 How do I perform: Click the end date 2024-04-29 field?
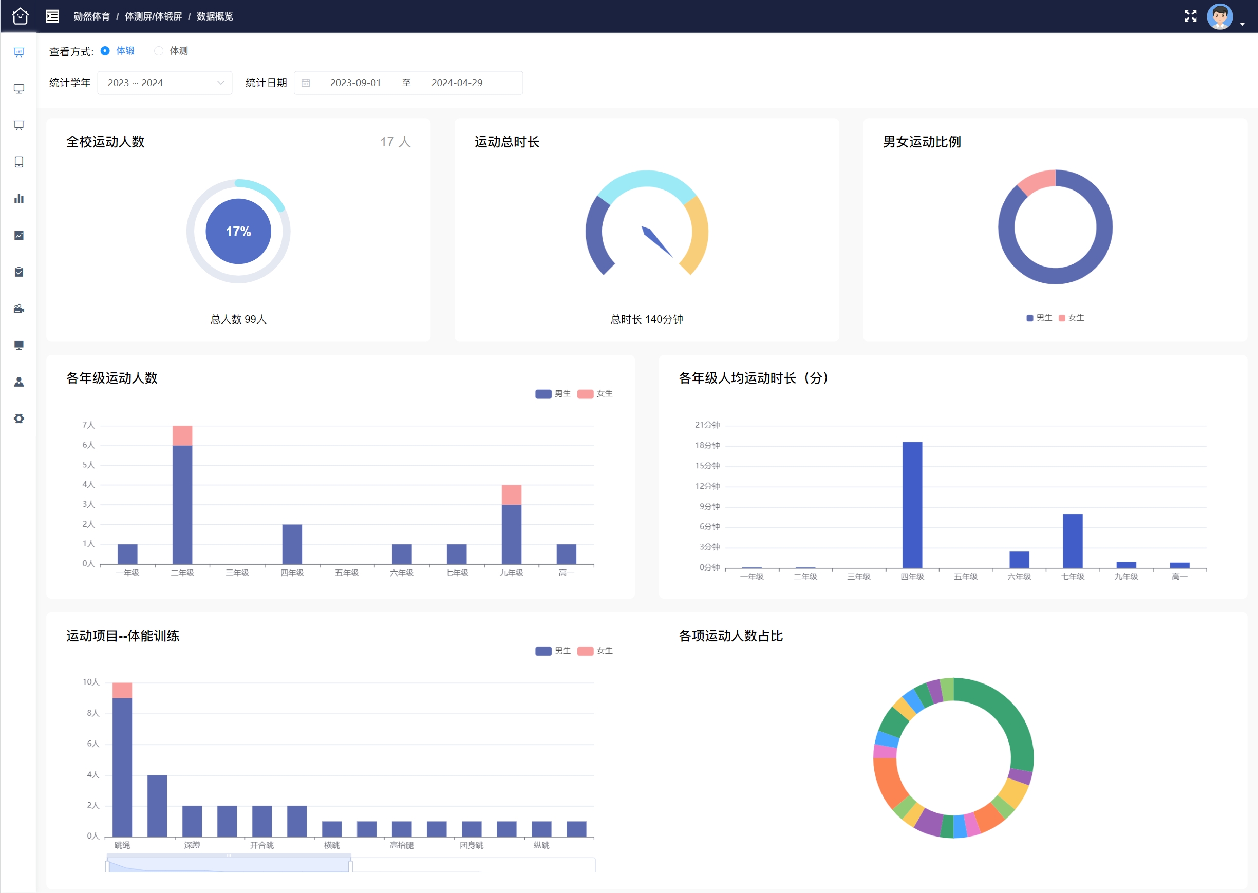pos(457,83)
